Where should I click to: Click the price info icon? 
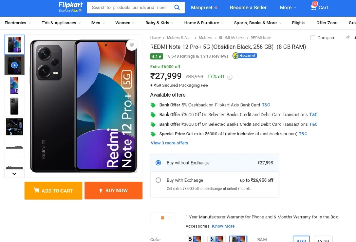click(x=230, y=77)
